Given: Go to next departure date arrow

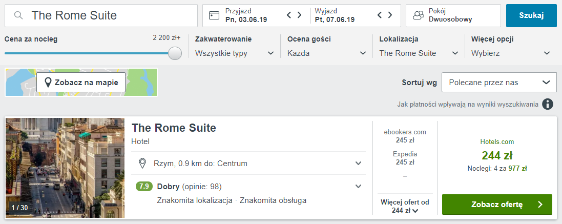Looking at the screenshot, I should point(390,15).
